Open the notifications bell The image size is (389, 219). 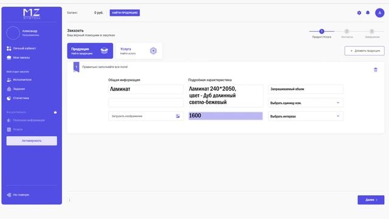click(x=368, y=13)
